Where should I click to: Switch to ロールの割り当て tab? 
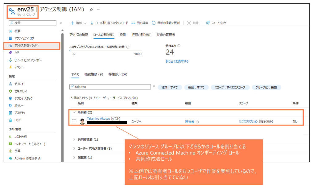coord(104,35)
